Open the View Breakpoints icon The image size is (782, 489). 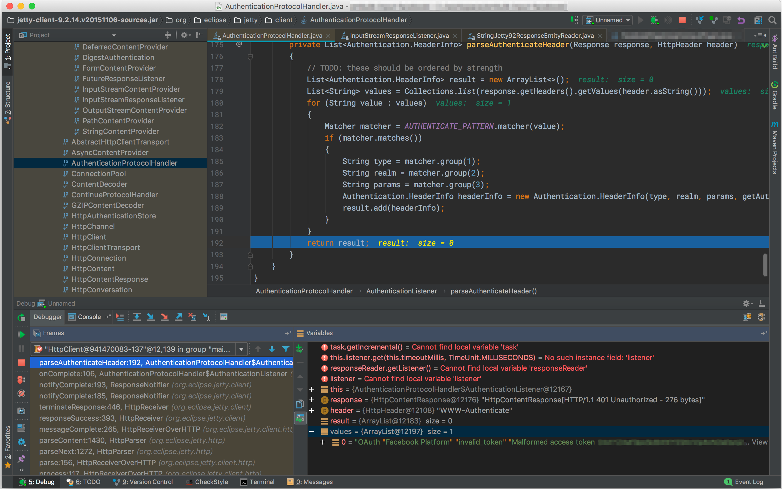point(21,379)
